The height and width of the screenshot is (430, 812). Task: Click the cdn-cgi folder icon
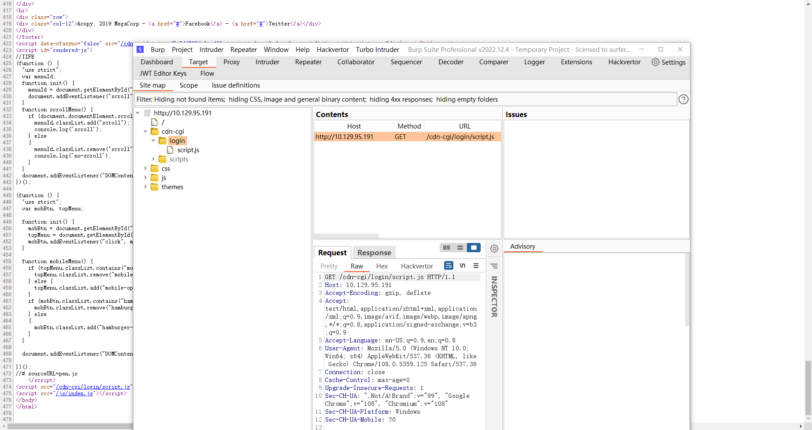pos(155,131)
